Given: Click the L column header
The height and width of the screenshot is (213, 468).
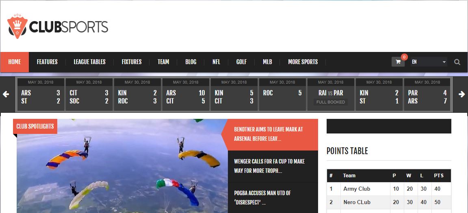Looking at the screenshot, I should point(422,176).
